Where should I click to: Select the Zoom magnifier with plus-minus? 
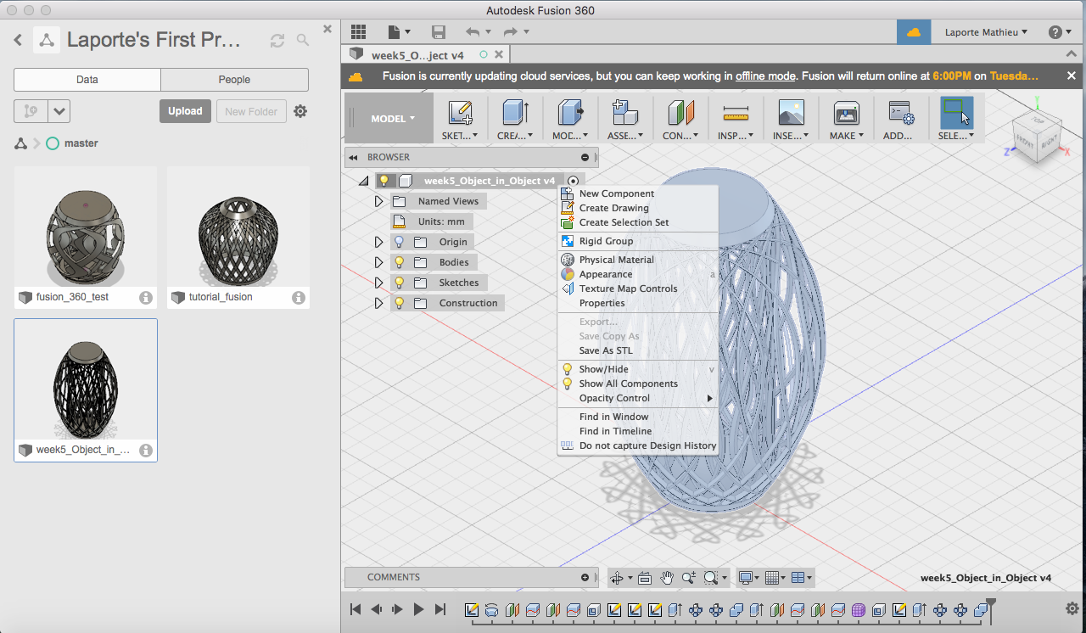point(688,578)
